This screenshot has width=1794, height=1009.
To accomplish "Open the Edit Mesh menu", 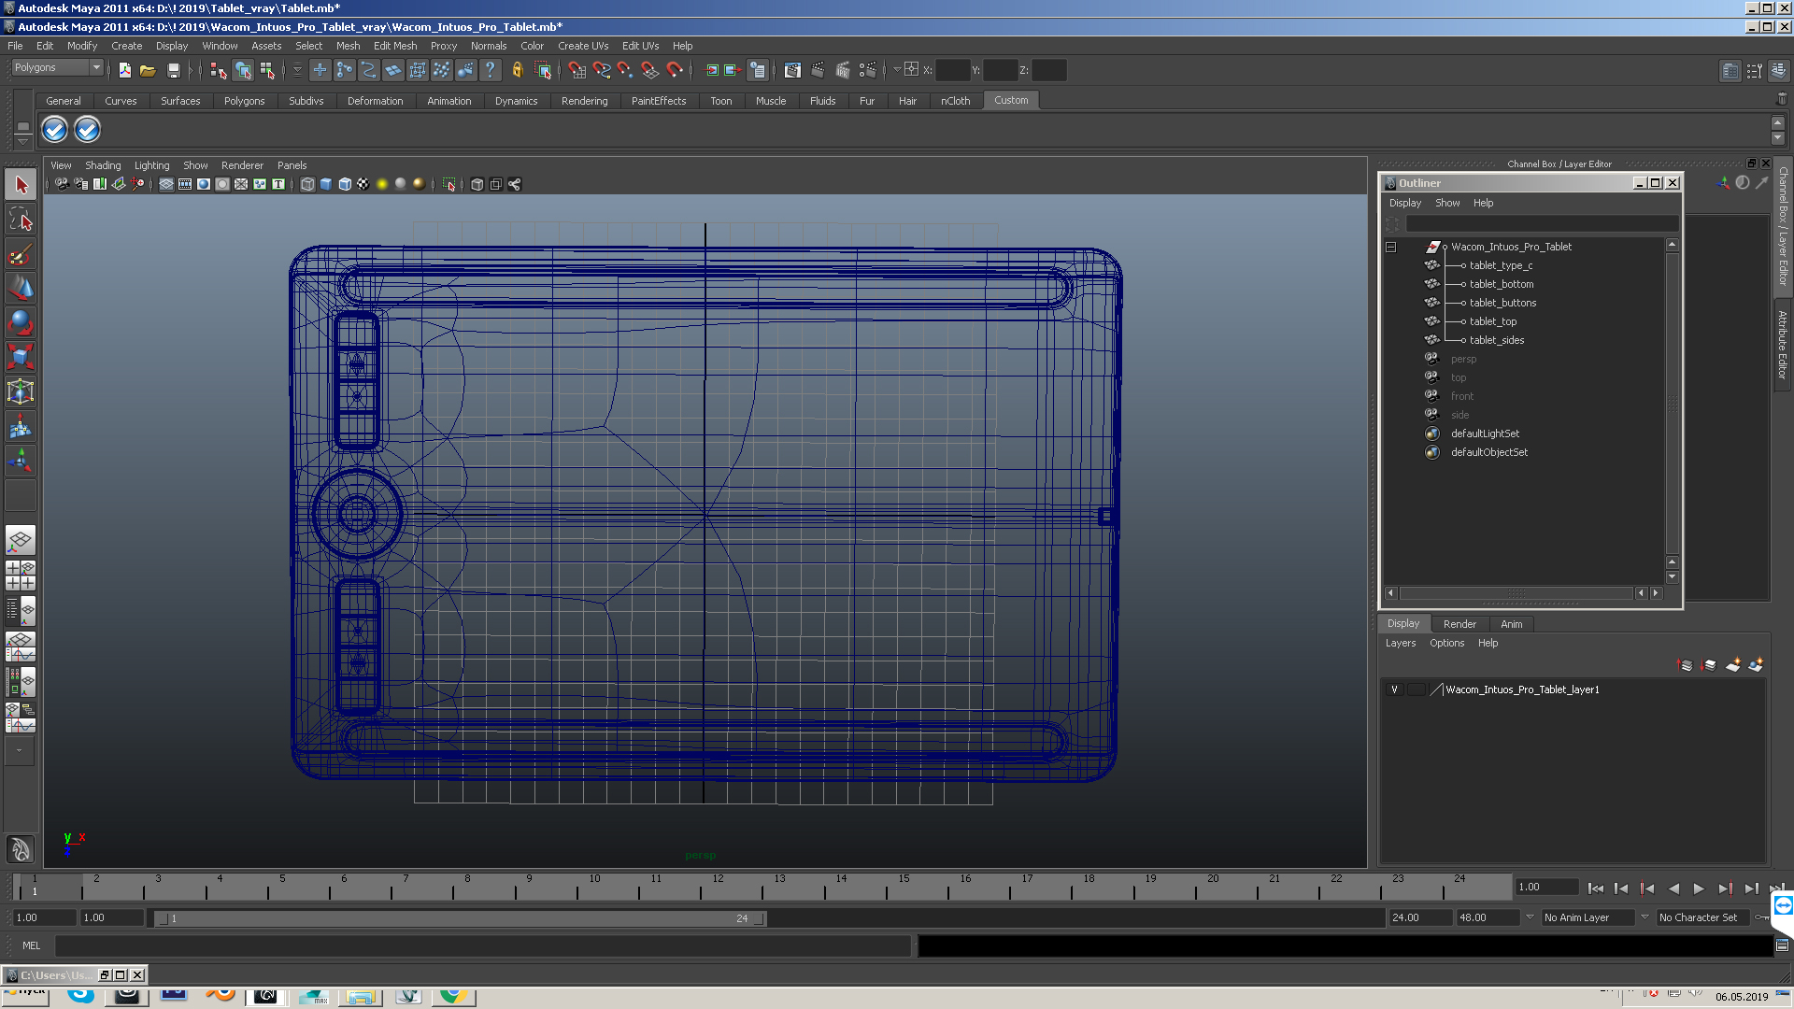I will (394, 46).
